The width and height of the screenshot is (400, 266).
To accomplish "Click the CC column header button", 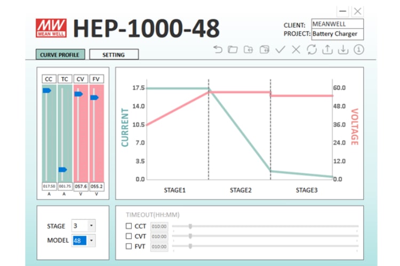I will tap(49, 79).
